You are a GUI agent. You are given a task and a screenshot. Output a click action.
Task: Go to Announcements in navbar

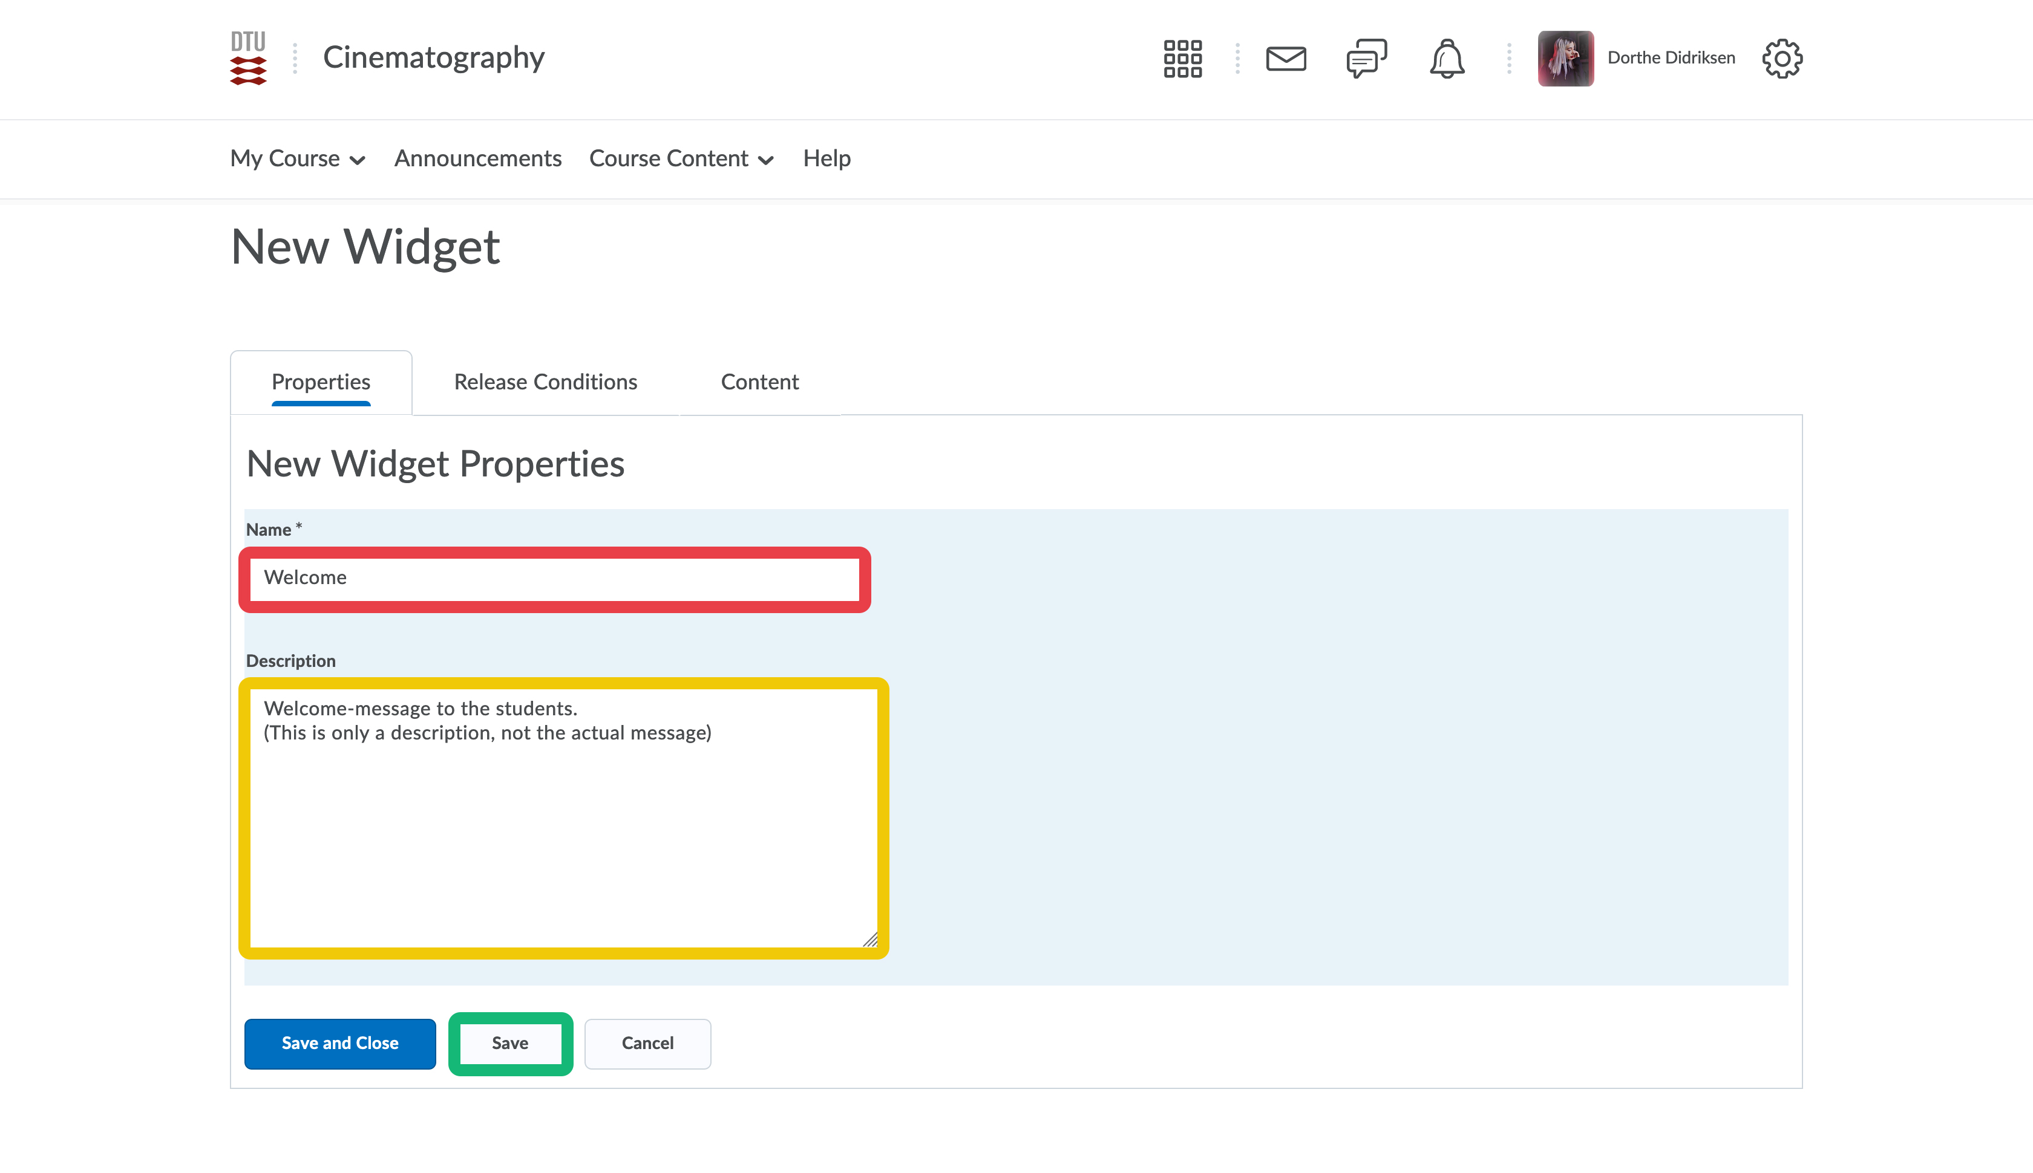pos(477,158)
